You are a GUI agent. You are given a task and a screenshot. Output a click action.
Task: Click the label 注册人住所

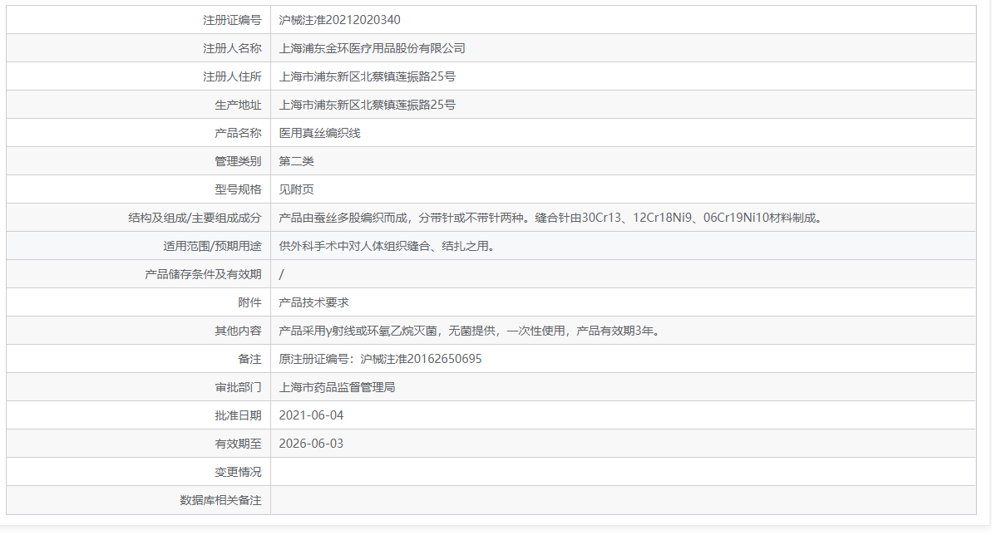[x=232, y=76]
